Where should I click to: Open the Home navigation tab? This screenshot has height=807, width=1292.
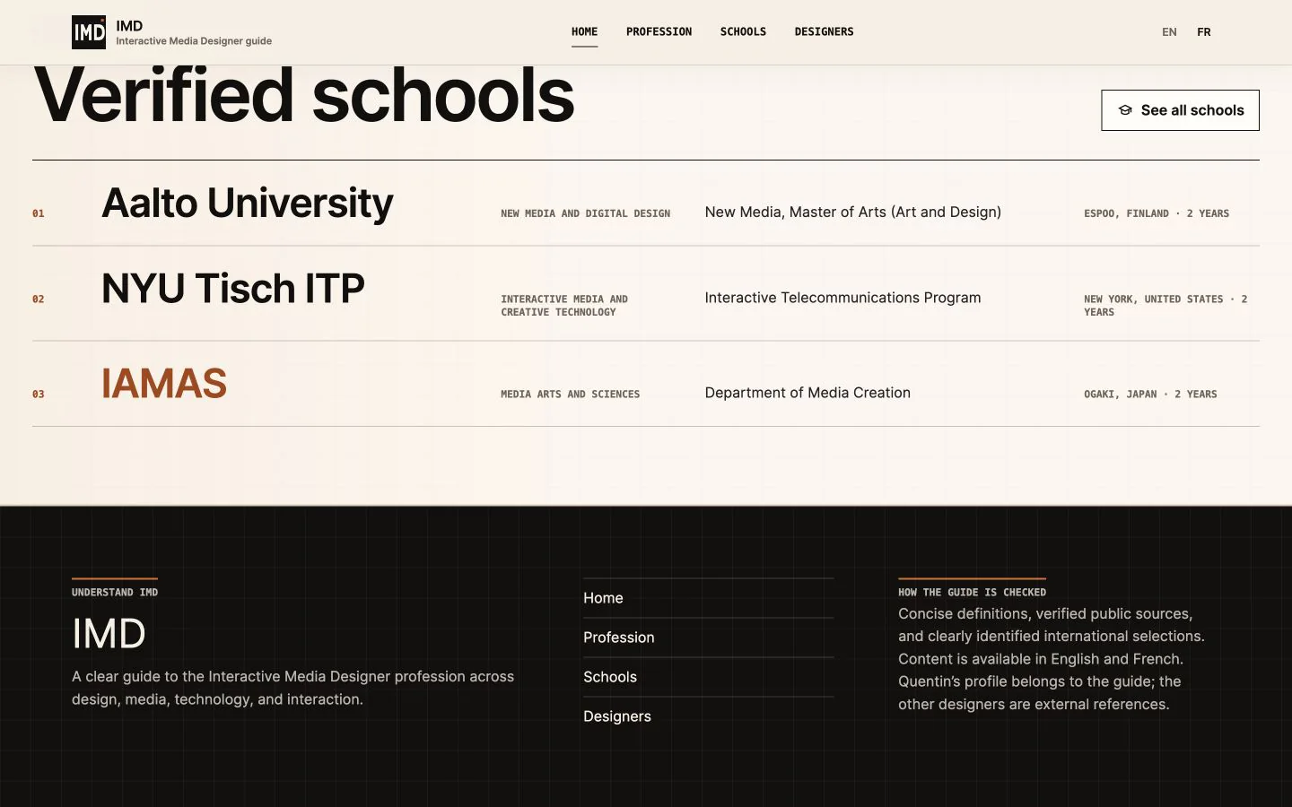tap(584, 32)
